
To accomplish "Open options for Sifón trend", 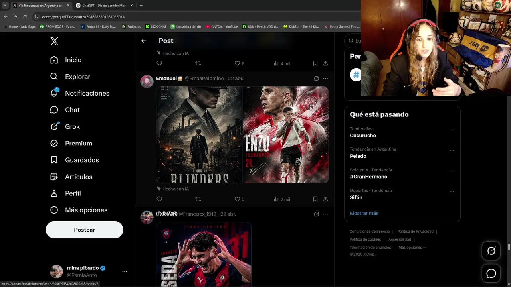I will click(x=452, y=191).
